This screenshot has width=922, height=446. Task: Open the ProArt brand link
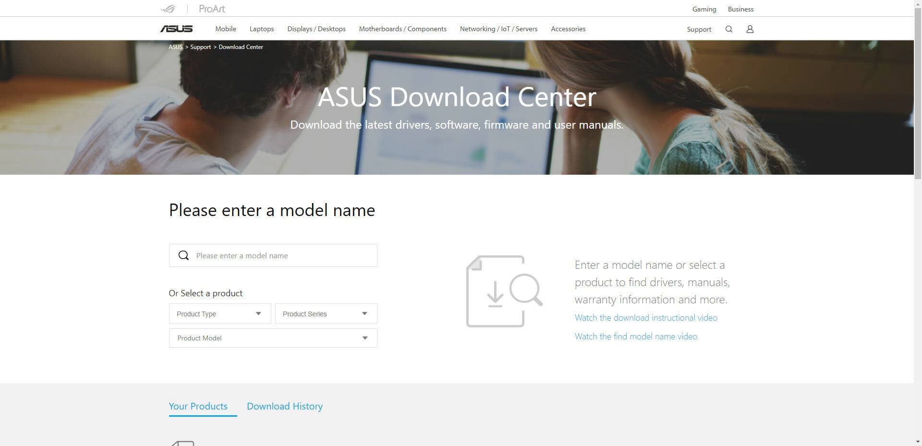pos(212,9)
